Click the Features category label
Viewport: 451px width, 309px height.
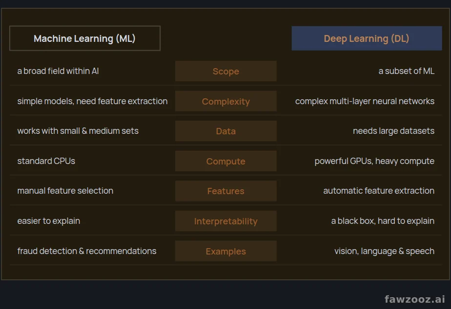tap(226, 191)
